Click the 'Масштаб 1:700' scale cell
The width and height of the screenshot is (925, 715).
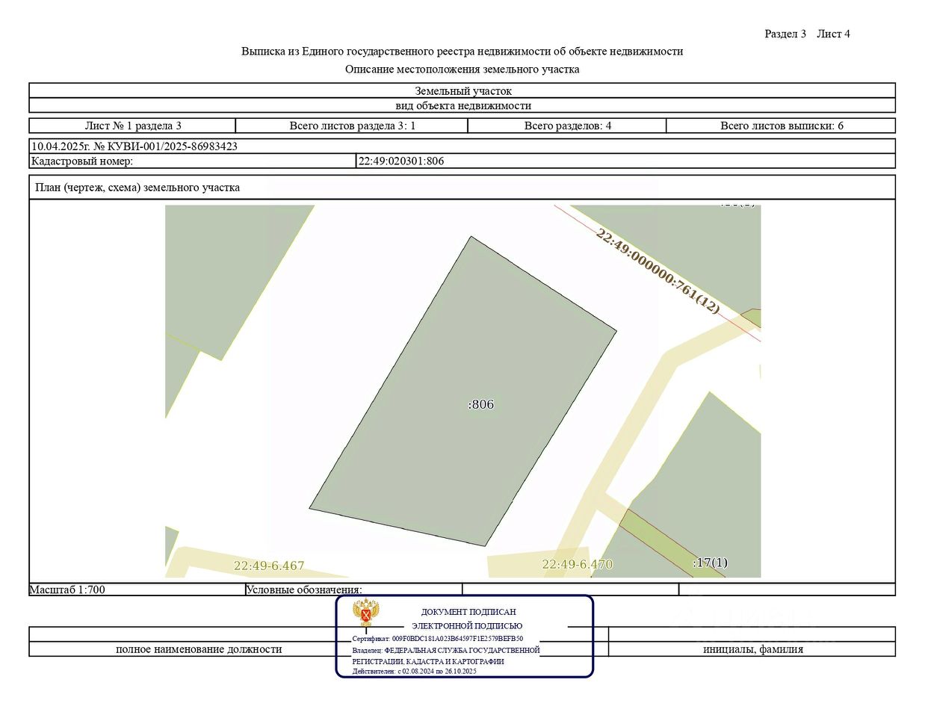pyautogui.click(x=137, y=589)
